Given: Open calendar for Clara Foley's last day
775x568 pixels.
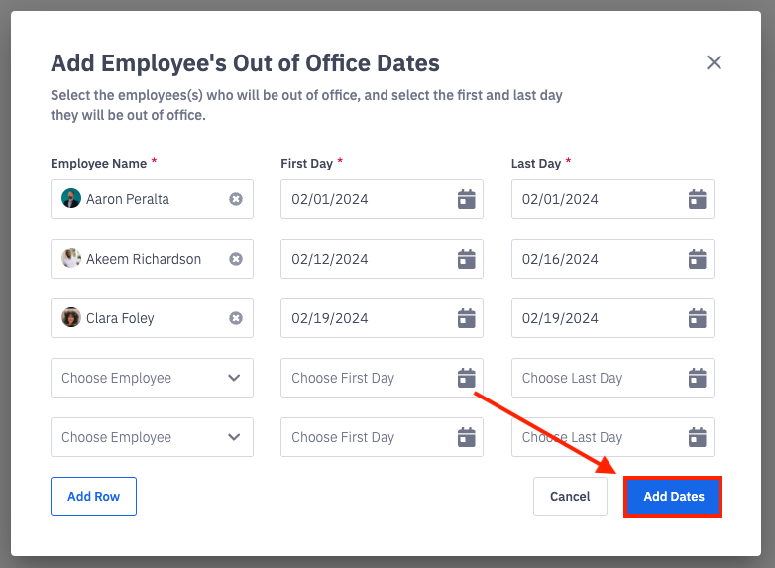Looking at the screenshot, I should click(697, 318).
